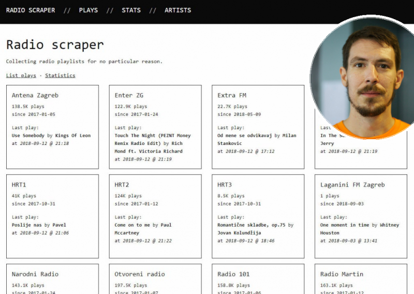Click the artist Pavel in HRT1 card
Screen dimensions: 414x294
(x=59, y=225)
